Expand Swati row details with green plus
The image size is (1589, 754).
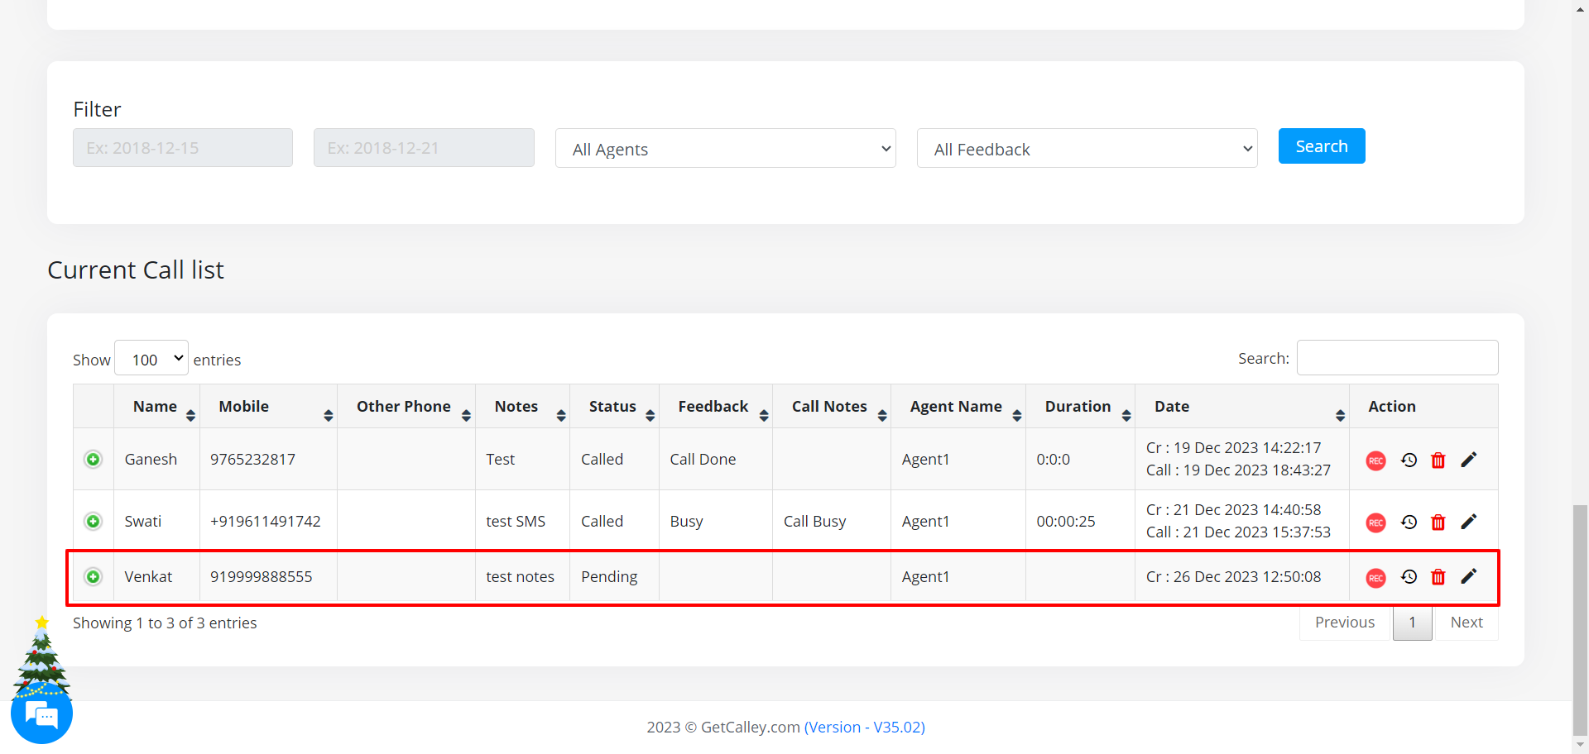click(94, 522)
